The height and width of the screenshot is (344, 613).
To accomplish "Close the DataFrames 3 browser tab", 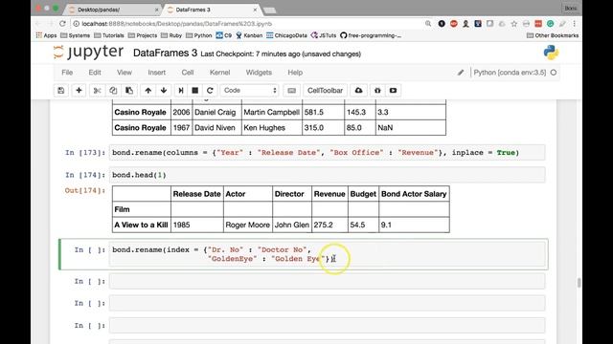I will pos(255,10).
